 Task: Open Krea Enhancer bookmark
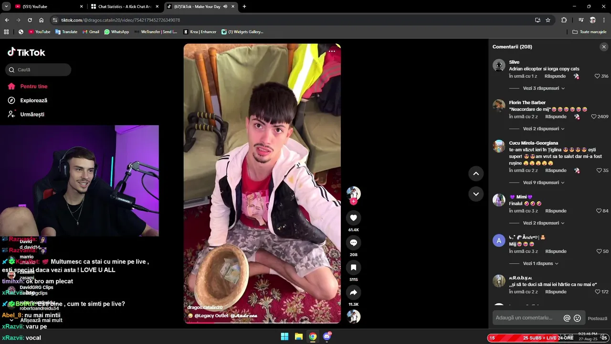tap(200, 32)
